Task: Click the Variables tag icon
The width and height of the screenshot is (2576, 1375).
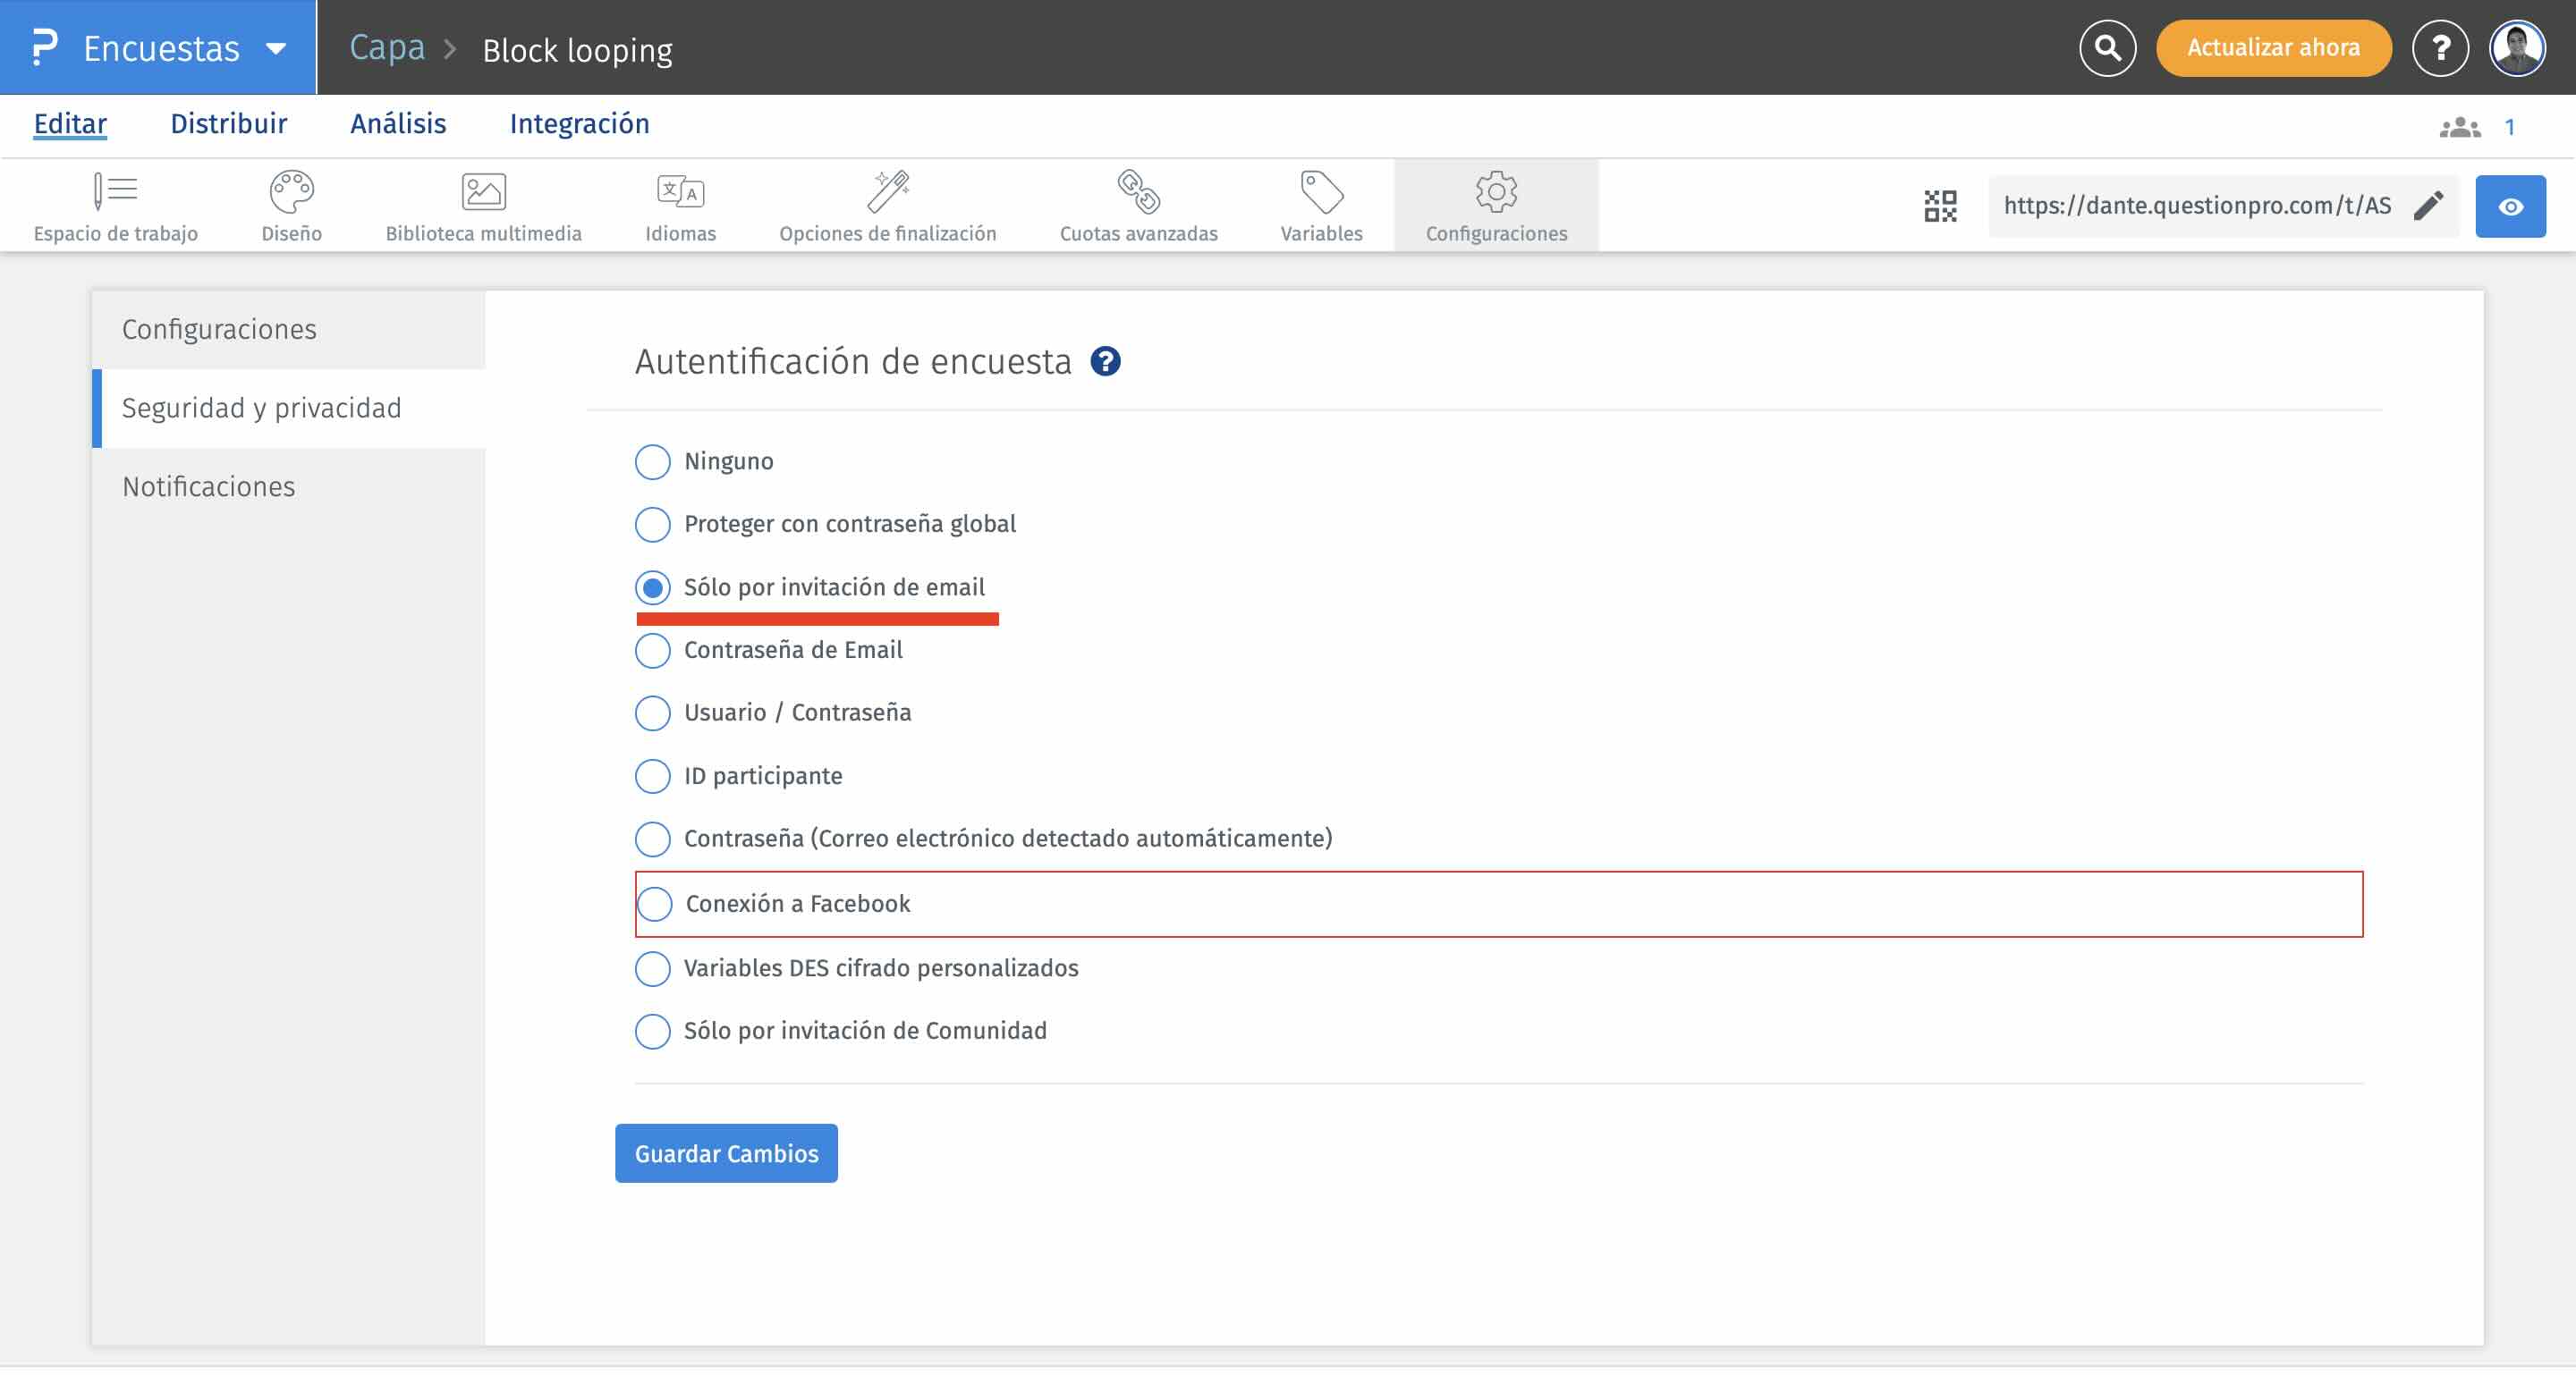Action: point(1321,192)
